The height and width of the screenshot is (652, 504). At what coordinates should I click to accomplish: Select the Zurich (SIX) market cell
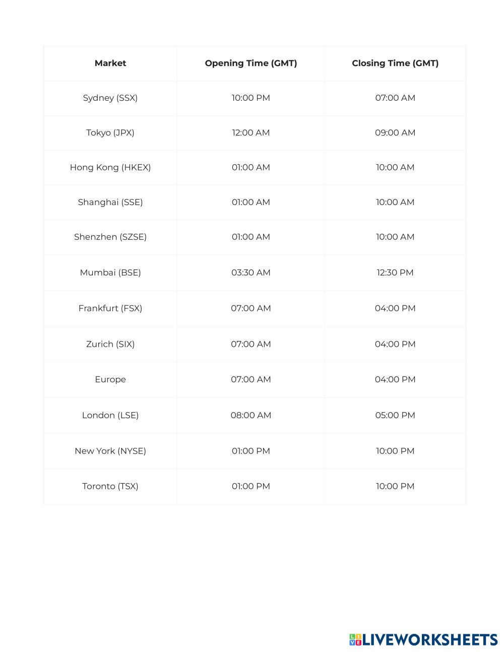click(x=110, y=344)
